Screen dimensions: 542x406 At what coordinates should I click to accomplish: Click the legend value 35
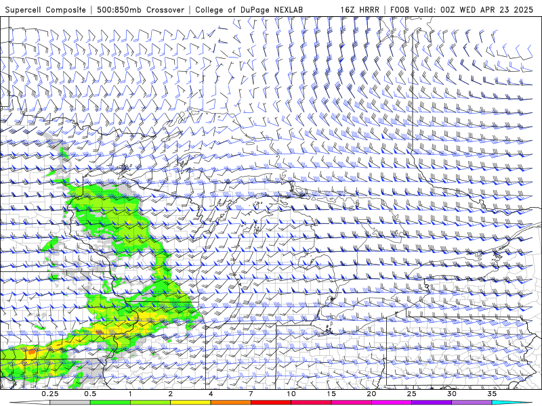(492, 394)
